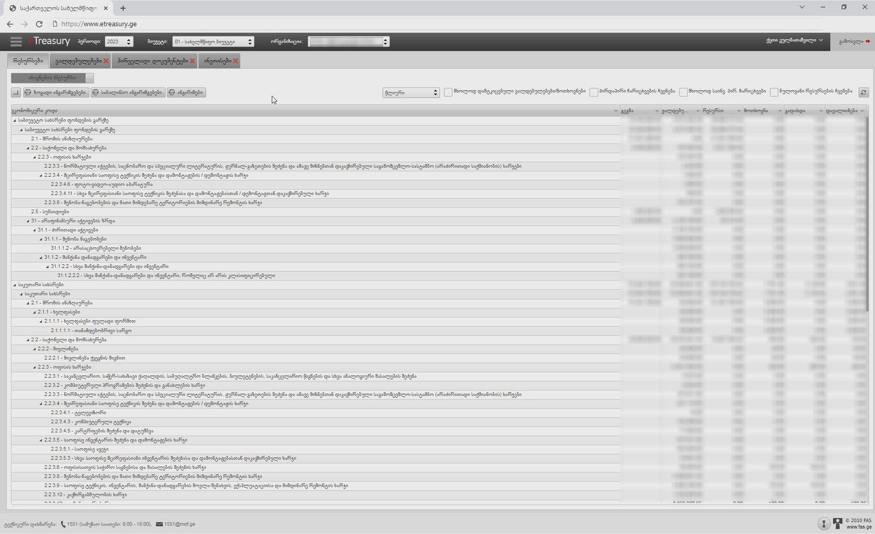Click the ზოგადი ანგარიშგებები print button
The image size is (875, 534).
(56, 92)
